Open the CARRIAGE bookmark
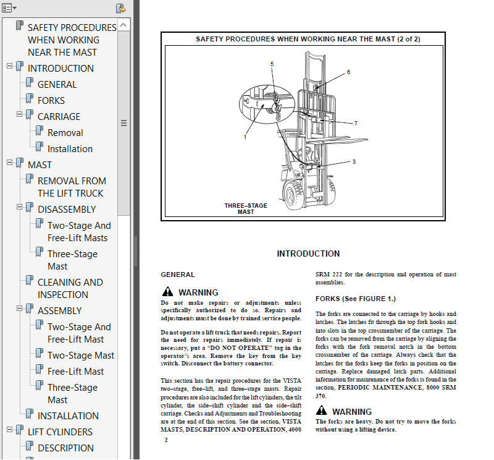The height and width of the screenshot is (460, 494). (59, 117)
